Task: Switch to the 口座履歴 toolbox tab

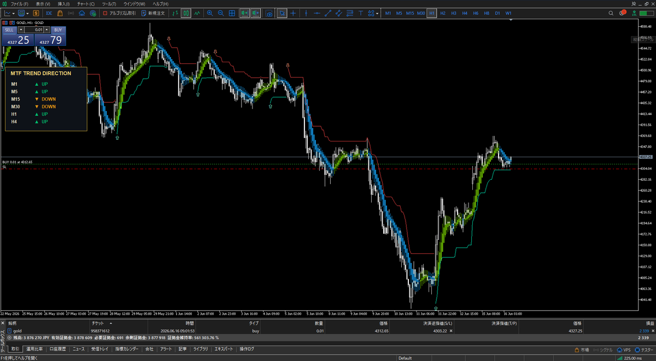Action: (57, 348)
